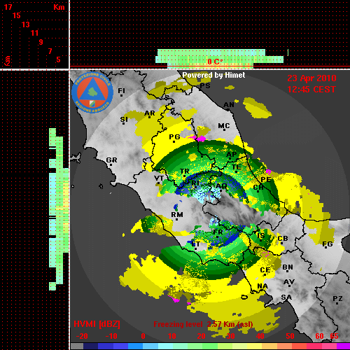Screen dimensions: 350x350
Task: Click the CE city label
Action: (265, 270)
